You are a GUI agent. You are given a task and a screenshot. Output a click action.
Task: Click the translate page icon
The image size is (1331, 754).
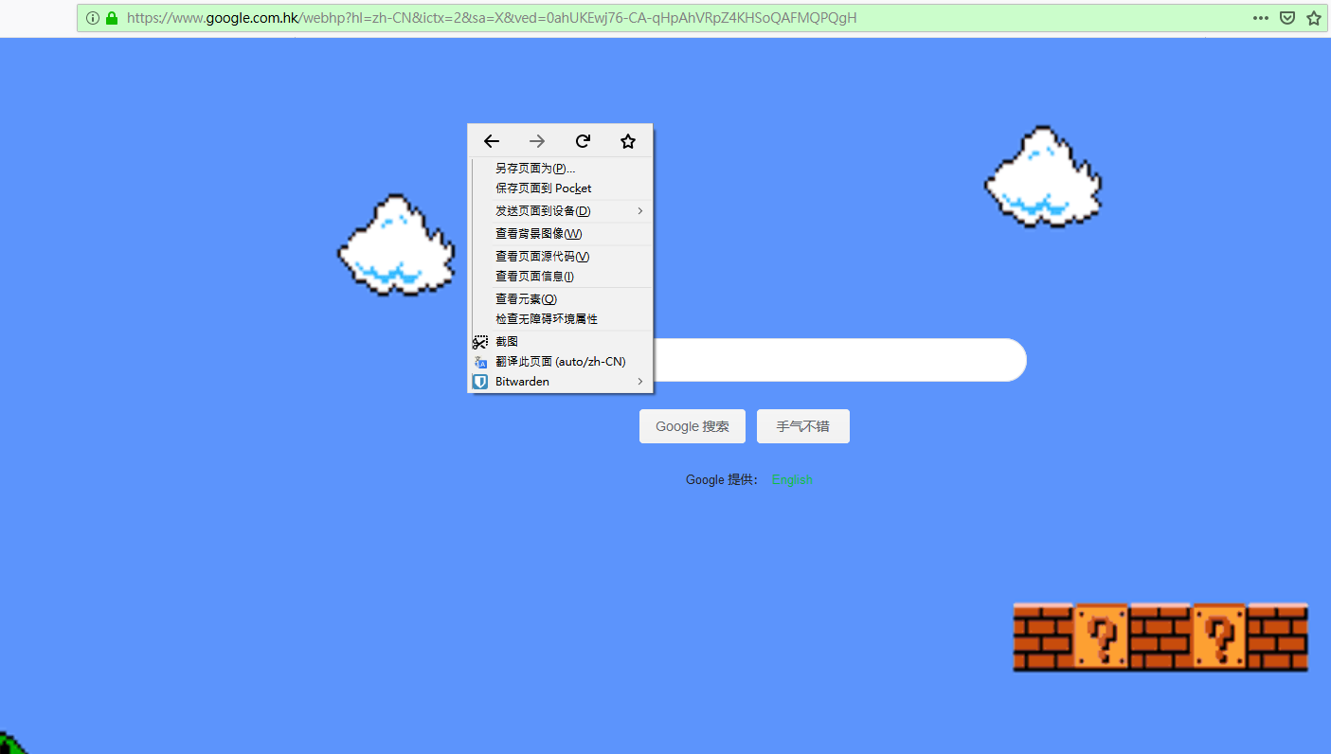pos(480,362)
